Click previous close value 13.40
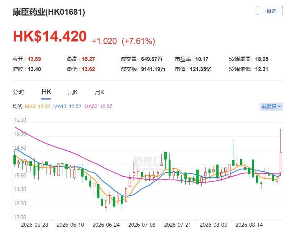This screenshot has height=230, width=292. (x=34, y=69)
